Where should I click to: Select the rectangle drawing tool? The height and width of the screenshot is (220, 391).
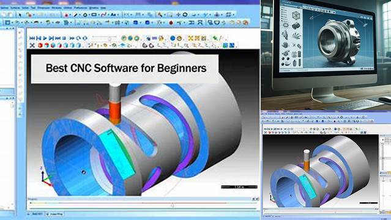click(x=94, y=15)
